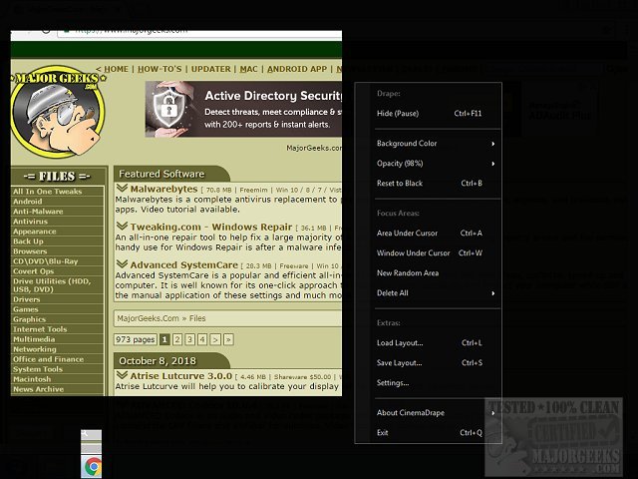Open the HOW-TO'S navigation link
Viewport: 638px width, 479px height.
(x=159, y=69)
